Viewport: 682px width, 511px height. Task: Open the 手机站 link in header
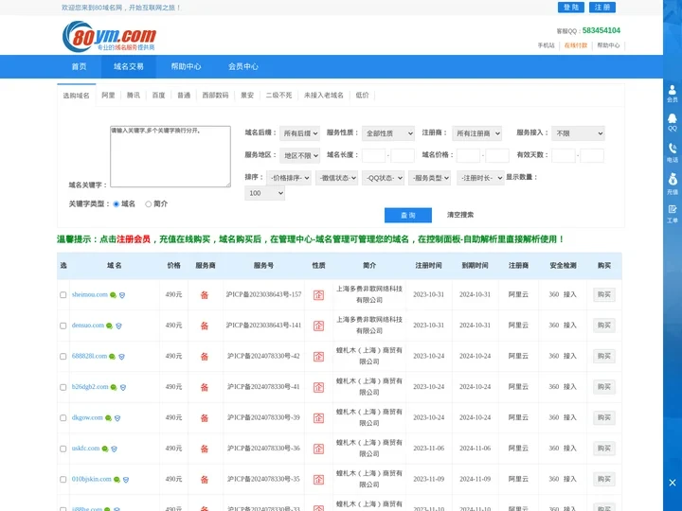click(x=546, y=45)
